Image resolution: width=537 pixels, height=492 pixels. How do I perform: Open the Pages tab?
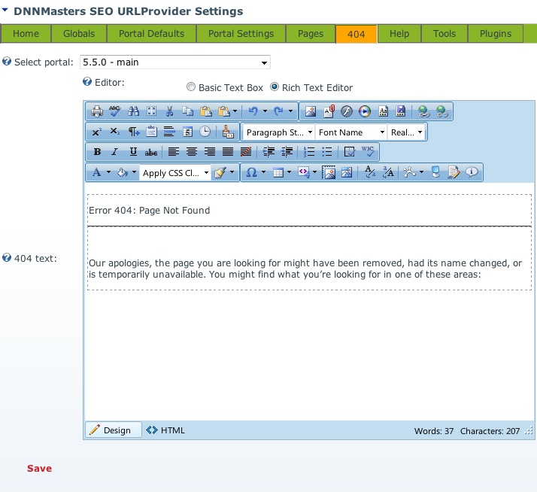[x=311, y=34]
